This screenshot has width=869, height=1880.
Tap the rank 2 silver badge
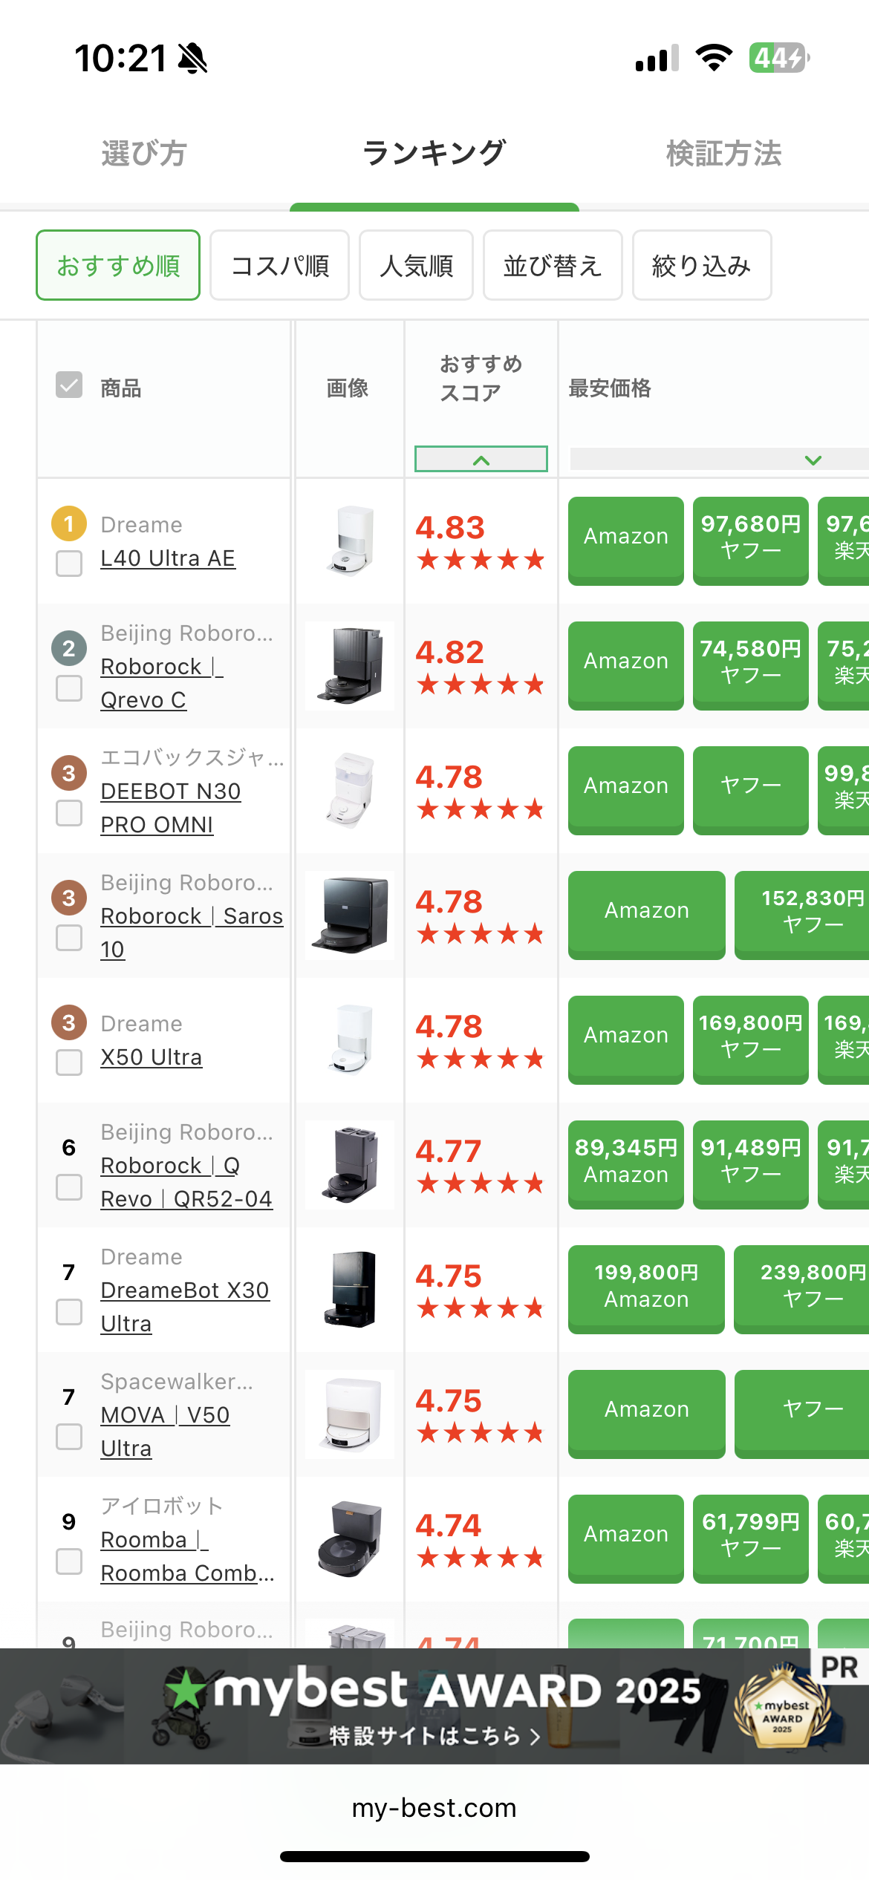69,648
